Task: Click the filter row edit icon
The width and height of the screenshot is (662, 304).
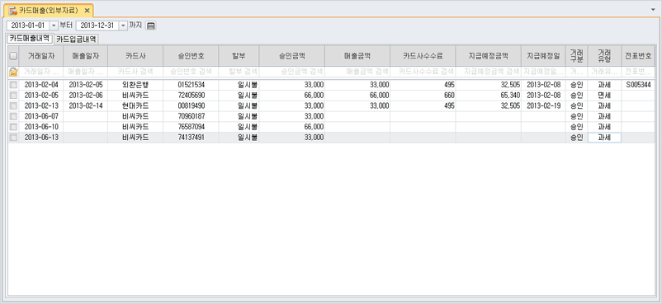Action: (x=13, y=72)
